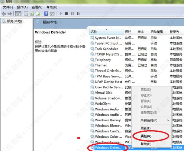Expand 所有任务(K) submenu

(149, 120)
